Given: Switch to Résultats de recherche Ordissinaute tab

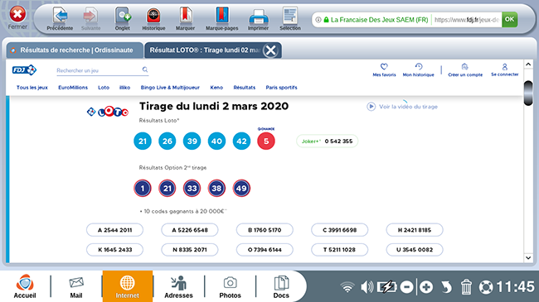Looking at the screenshot, I should (75, 50).
